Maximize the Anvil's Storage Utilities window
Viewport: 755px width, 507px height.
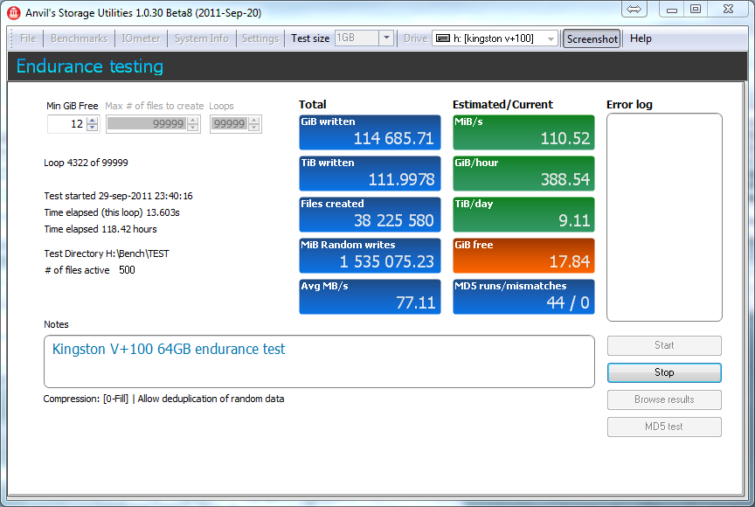point(696,9)
